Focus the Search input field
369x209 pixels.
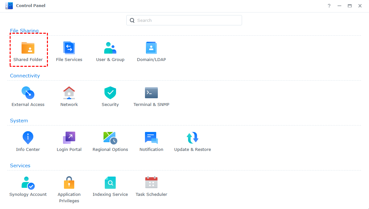click(184, 20)
